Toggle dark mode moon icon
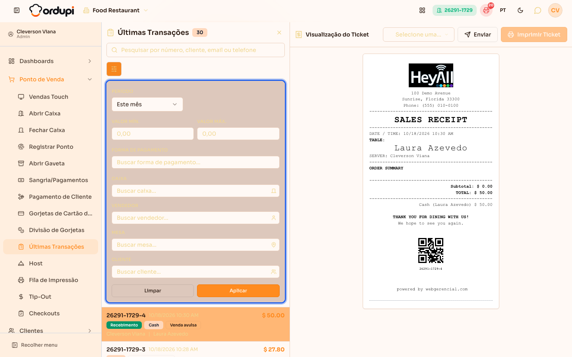 (520, 10)
